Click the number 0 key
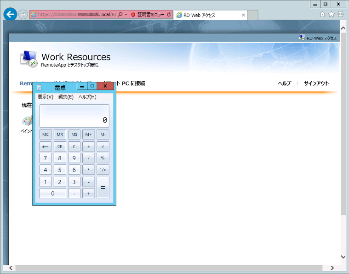Image resolution: width=349 pixels, height=274 pixels. 52,193
